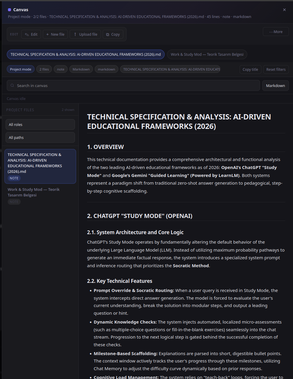Click '2.1. System Architecture and Core Logic' heading
Image resolution: width=293 pixels, height=379 pixels.
tap(135, 232)
